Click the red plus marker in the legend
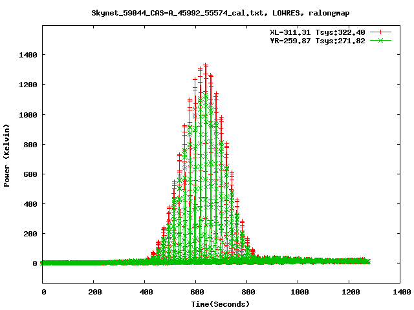The image size is (414, 310). [x=380, y=32]
